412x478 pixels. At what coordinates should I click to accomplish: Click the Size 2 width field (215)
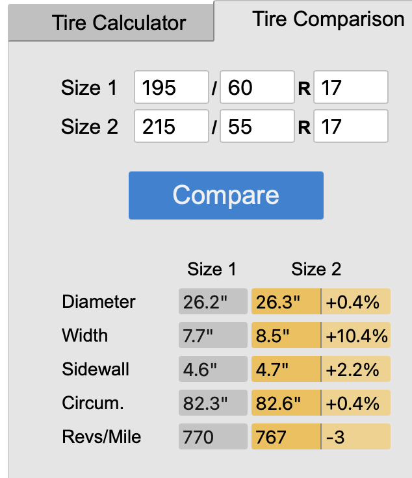coord(172,126)
